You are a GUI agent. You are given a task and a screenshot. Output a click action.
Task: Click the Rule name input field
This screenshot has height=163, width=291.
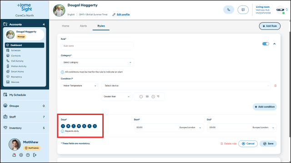(97, 46)
